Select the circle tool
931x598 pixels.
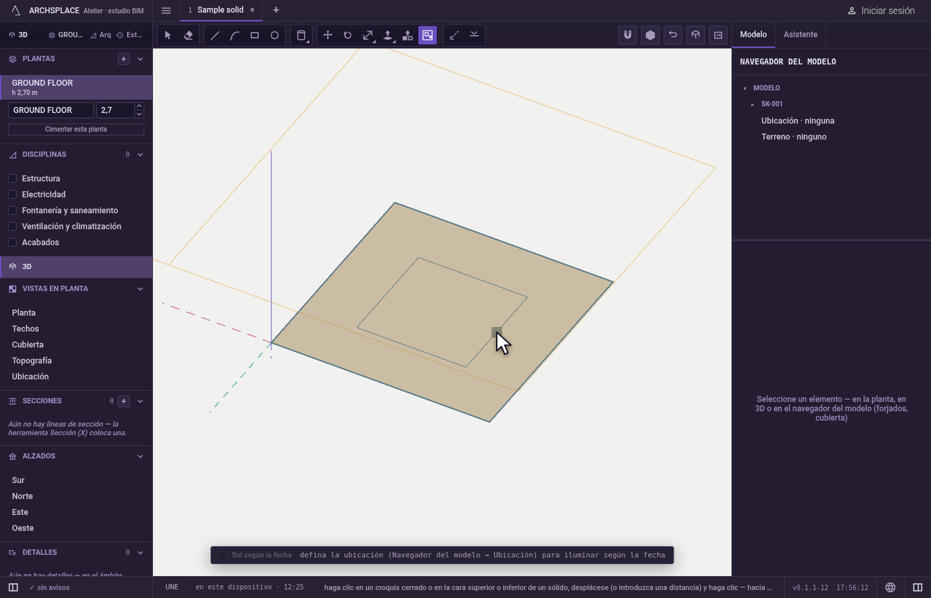275,35
